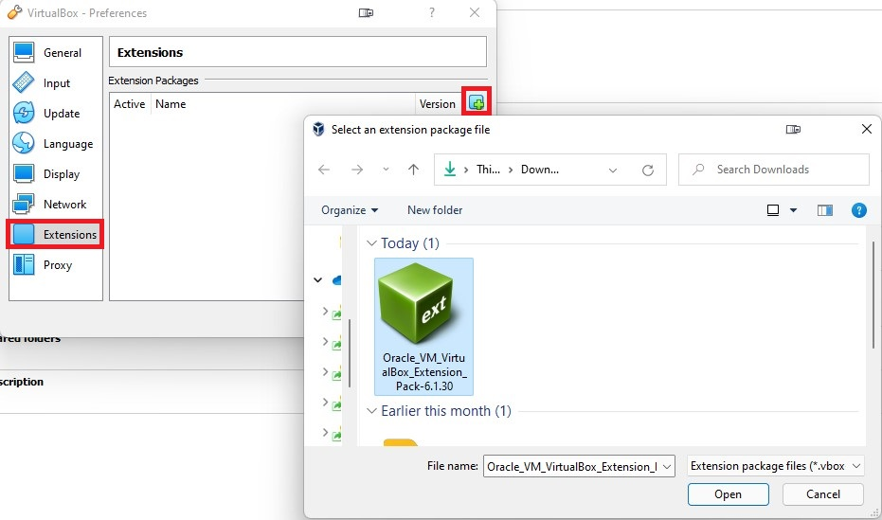This screenshot has height=520, width=882.
Task: Expand the address bar path dropdown
Action: point(613,170)
